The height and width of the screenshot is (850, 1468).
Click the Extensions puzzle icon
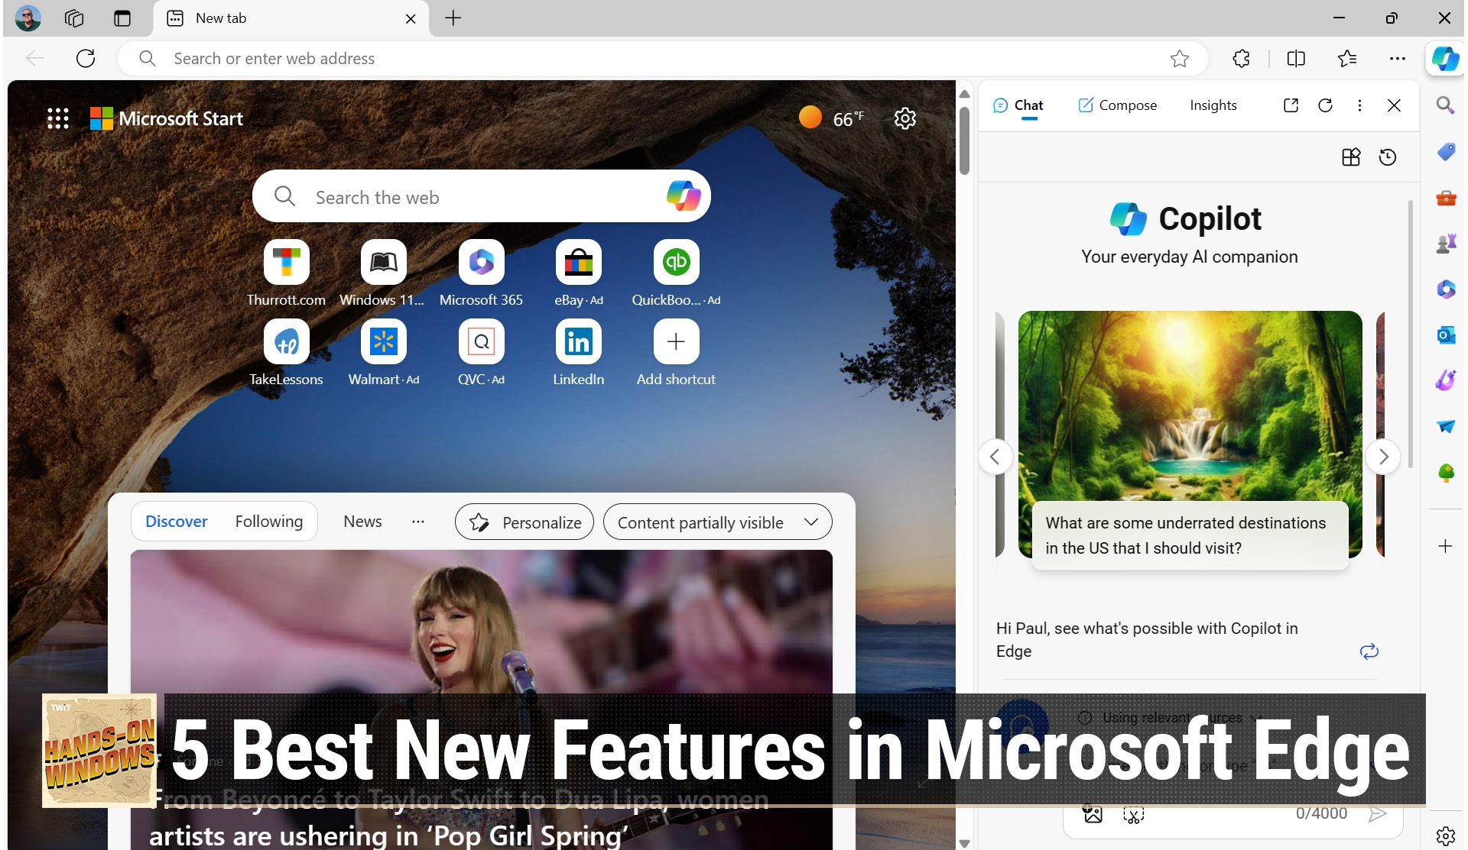coord(1241,59)
